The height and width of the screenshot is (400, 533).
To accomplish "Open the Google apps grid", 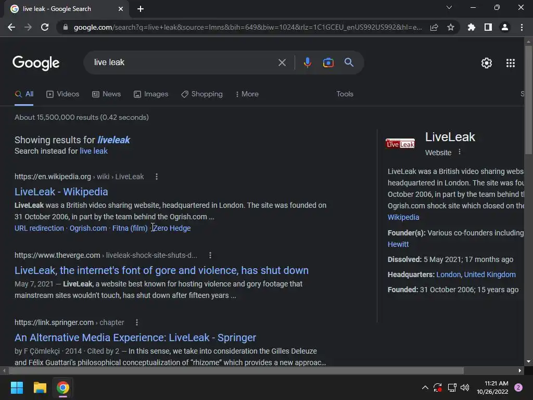I will point(511,63).
